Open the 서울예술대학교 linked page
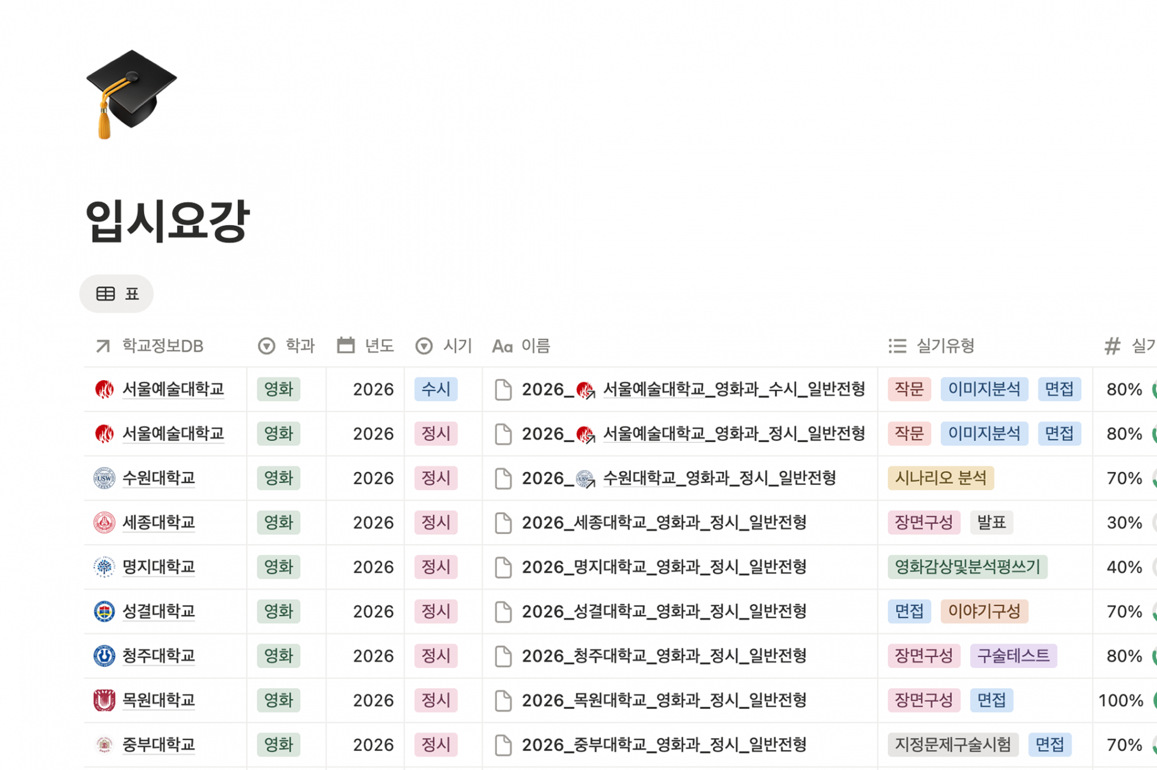 point(175,389)
